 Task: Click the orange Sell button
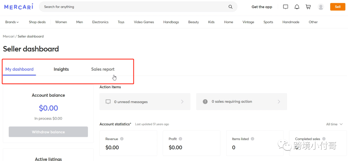pos(338,7)
